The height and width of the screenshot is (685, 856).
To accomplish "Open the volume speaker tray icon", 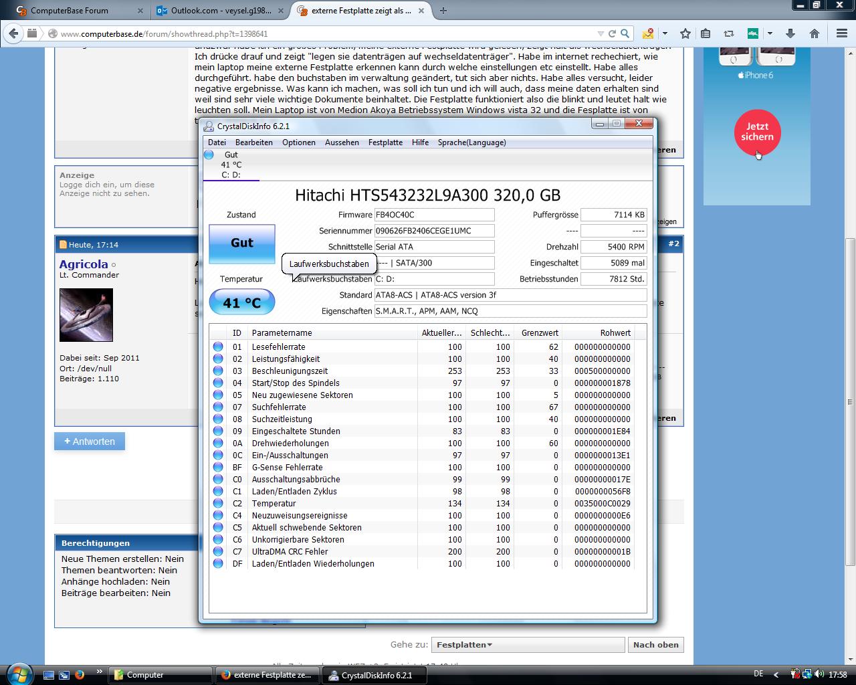I will click(819, 675).
